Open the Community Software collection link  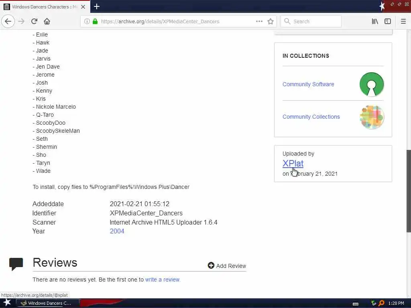(308, 84)
